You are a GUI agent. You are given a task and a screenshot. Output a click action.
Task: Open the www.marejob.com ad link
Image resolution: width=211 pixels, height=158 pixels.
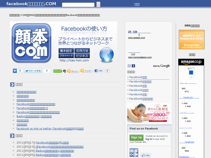(136, 38)
